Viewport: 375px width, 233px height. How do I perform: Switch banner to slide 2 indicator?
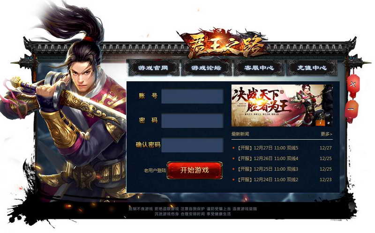tap(329, 123)
